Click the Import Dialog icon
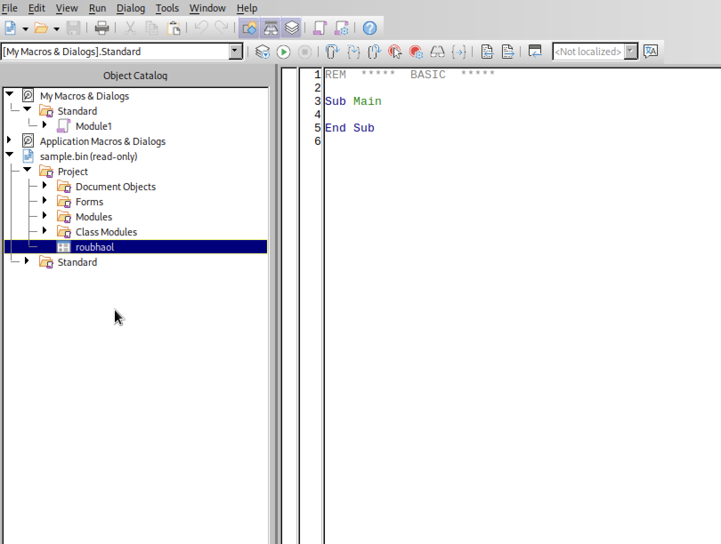The height and width of the screenshot is (544, 721). (x=535, y=52)
